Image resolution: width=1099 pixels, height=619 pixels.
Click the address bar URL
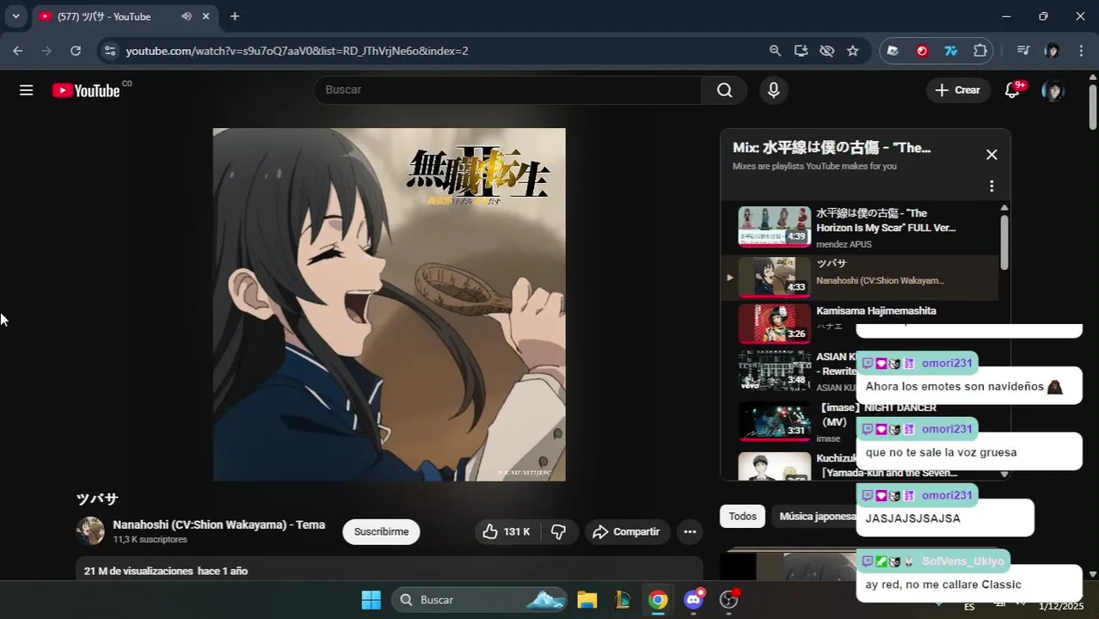297,51
